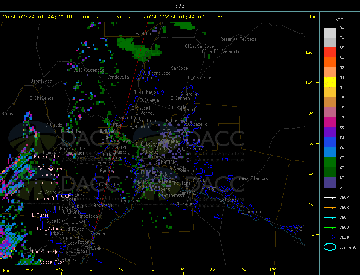Click the white VBCP arrow icon
Image resolution: width=360 pixels, height=275 pixels.
tap(330, 197)
